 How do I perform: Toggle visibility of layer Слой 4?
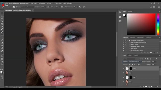pos(124,73)
